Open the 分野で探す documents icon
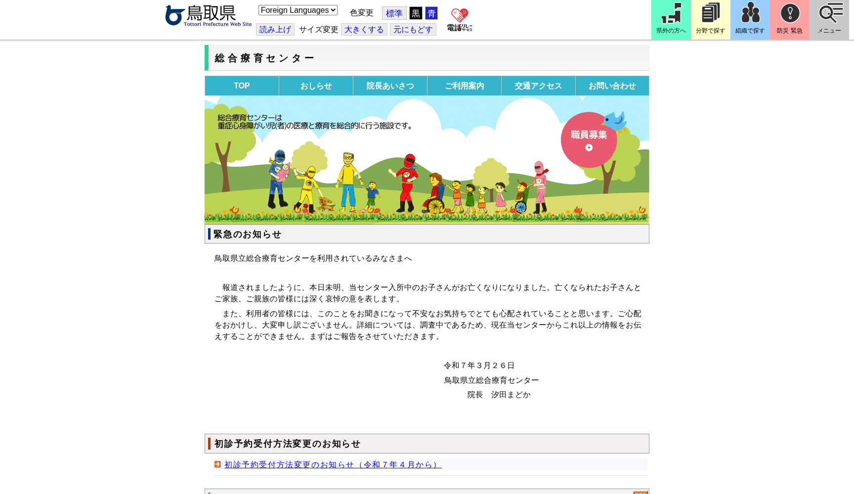Viewport: 854px width, 494px height. point(710,19)
